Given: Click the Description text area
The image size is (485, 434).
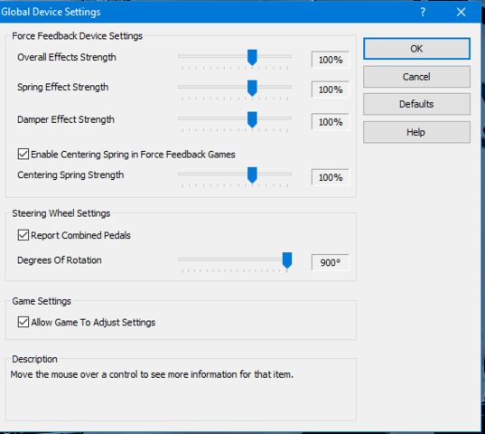Looking at the screenshot, I should [x=181, y=392].
